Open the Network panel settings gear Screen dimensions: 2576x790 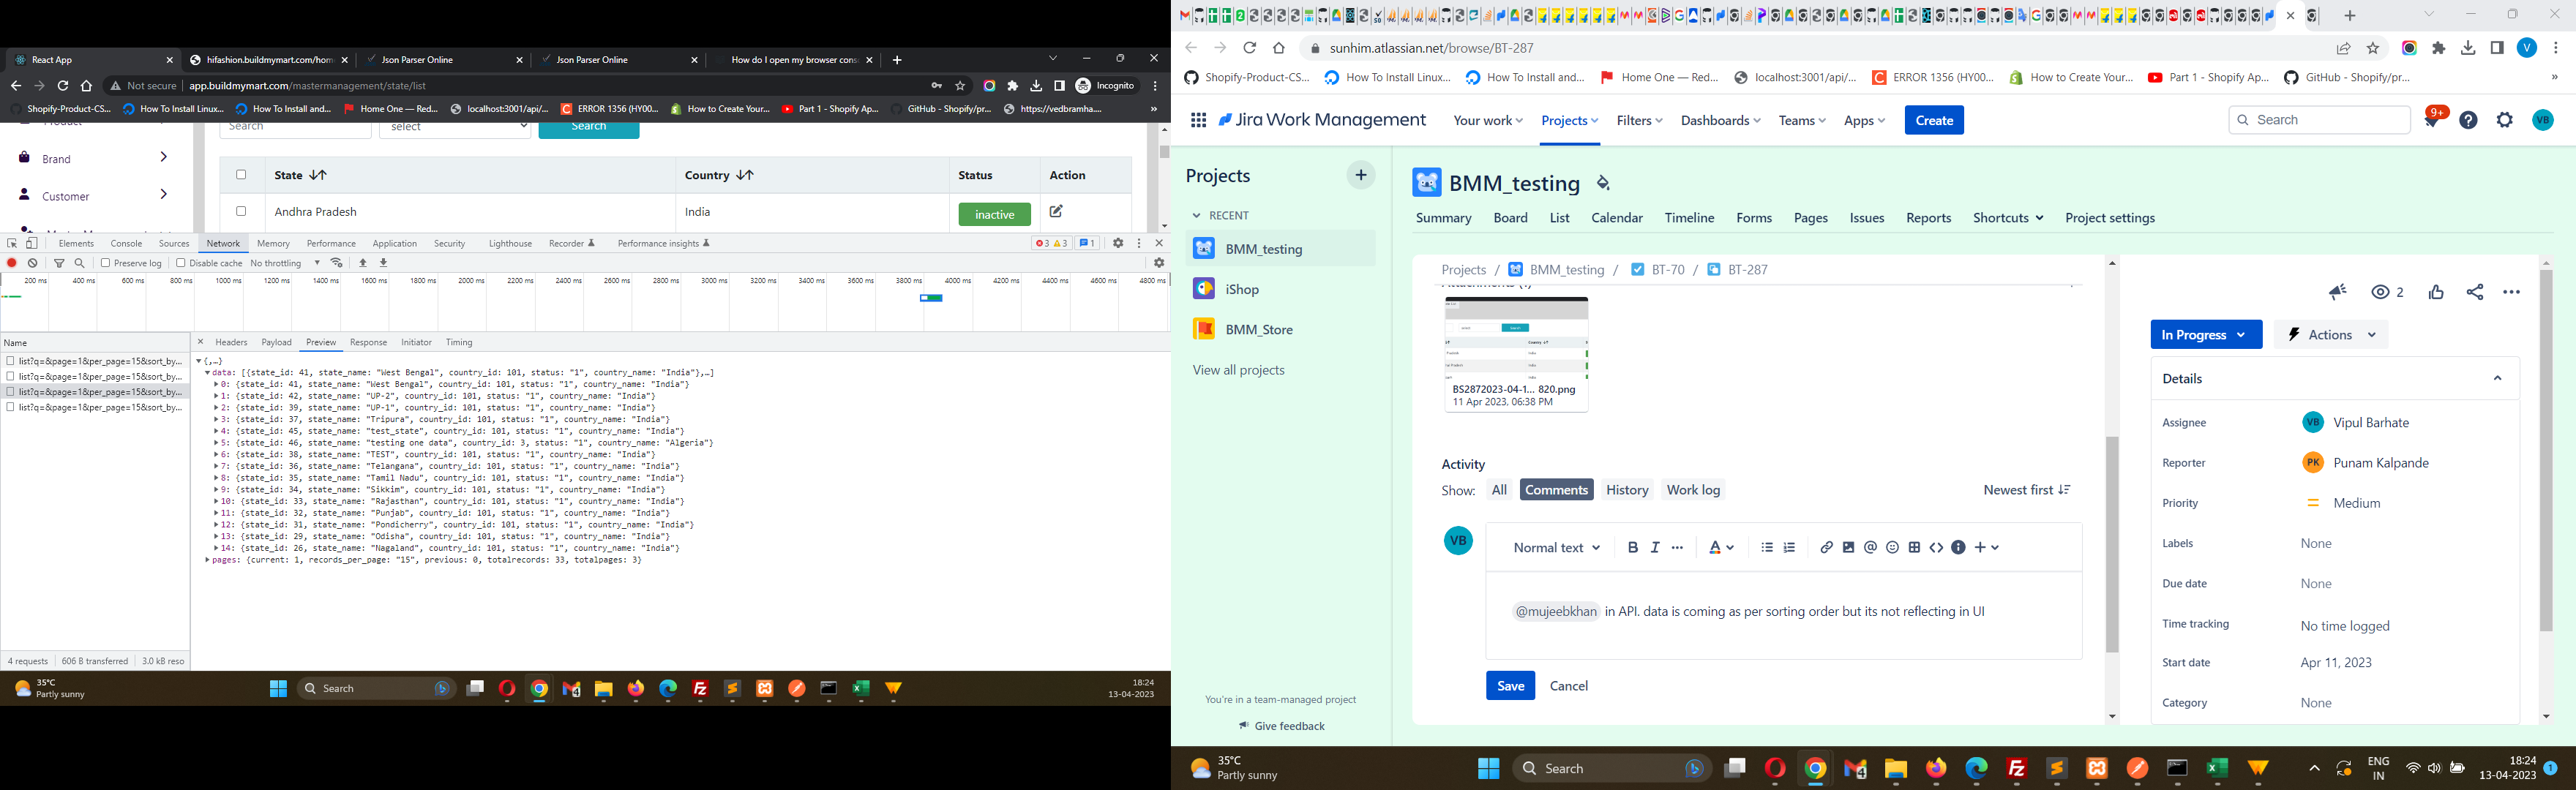(x=1159, y=263)
